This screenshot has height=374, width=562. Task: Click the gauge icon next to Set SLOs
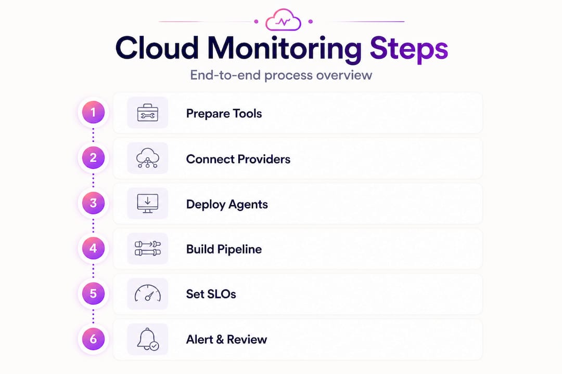148,293
